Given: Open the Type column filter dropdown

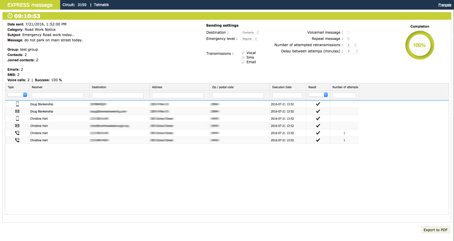Looking at the screenshot, I should click(17, 95).
